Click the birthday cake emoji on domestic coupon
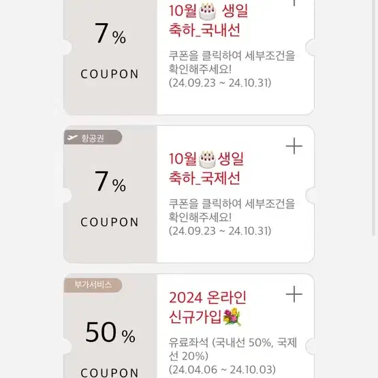378x378 pixels. click(x=207, y=12)
